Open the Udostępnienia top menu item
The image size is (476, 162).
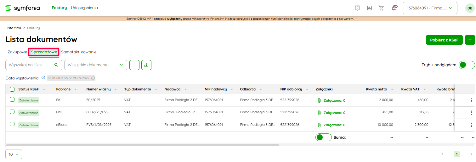84,8
